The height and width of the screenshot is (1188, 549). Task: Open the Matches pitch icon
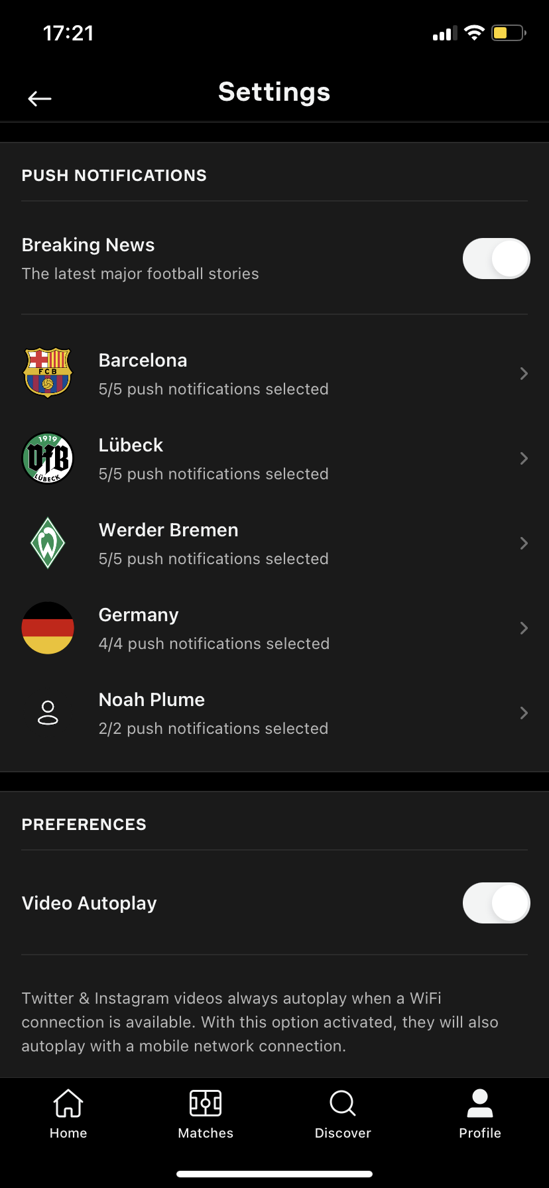tap(206, 1104)
